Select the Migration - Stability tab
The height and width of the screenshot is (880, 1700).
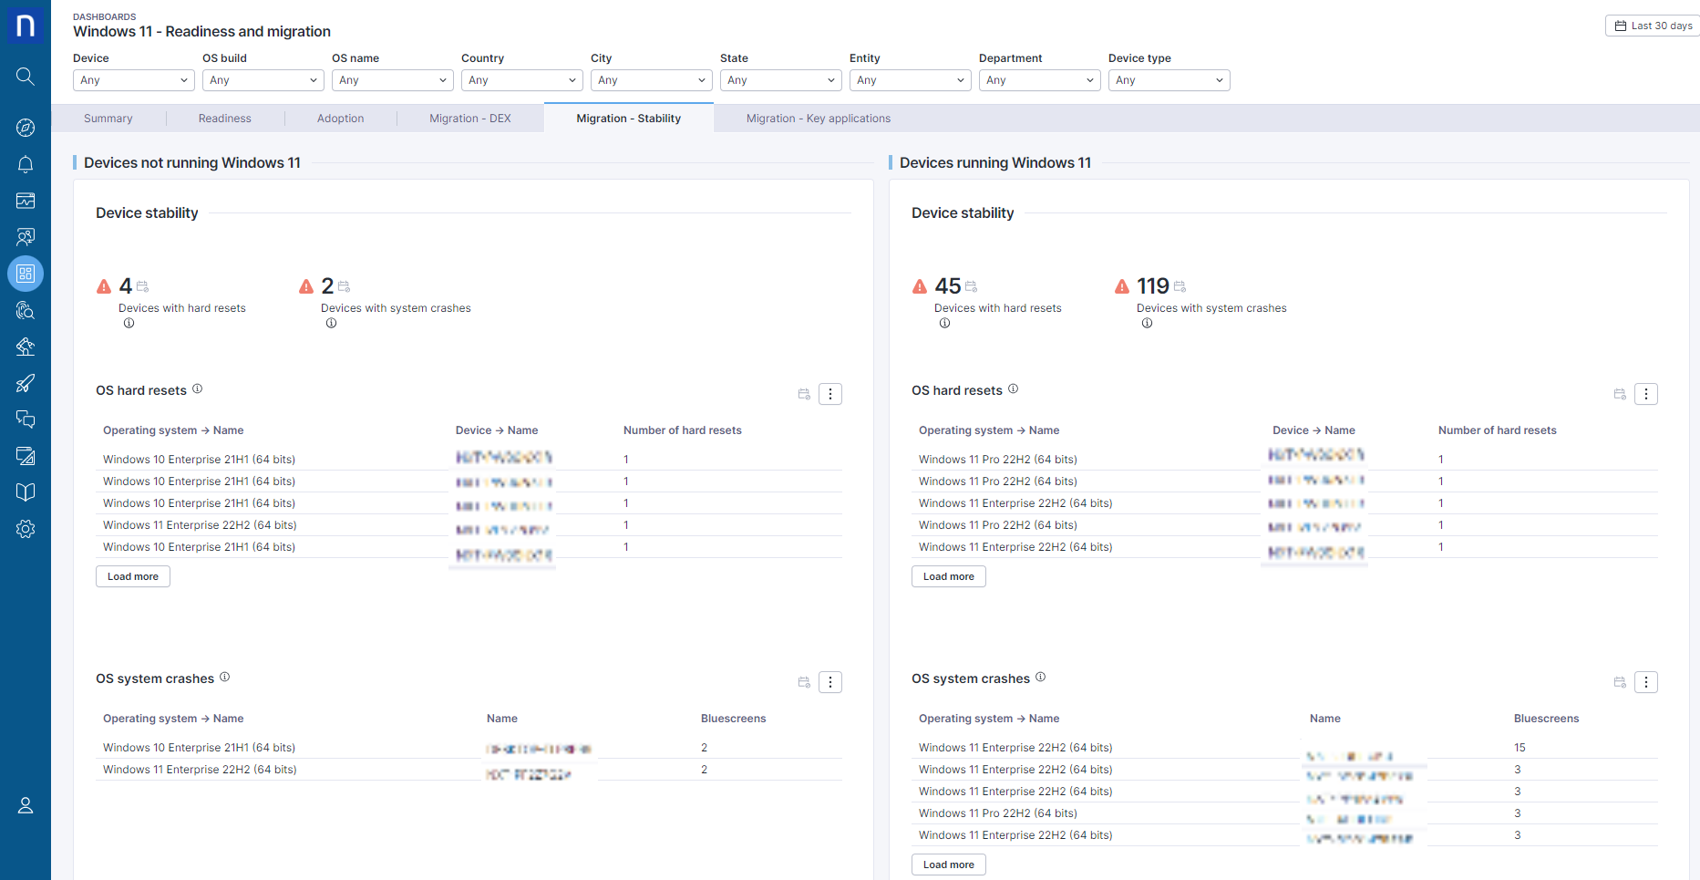(x=629, y=119)
